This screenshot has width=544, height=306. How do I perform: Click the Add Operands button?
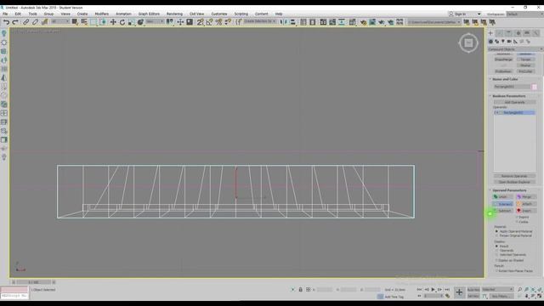pyautogui.click(x=514, y=102)
